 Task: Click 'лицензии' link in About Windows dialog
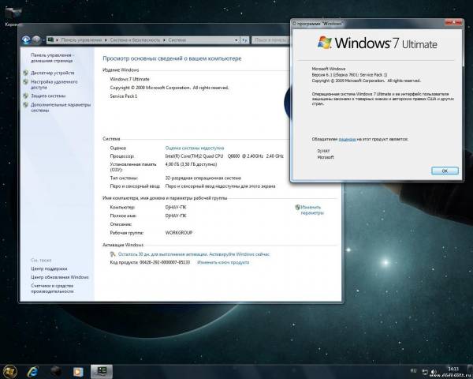[347, 139]
